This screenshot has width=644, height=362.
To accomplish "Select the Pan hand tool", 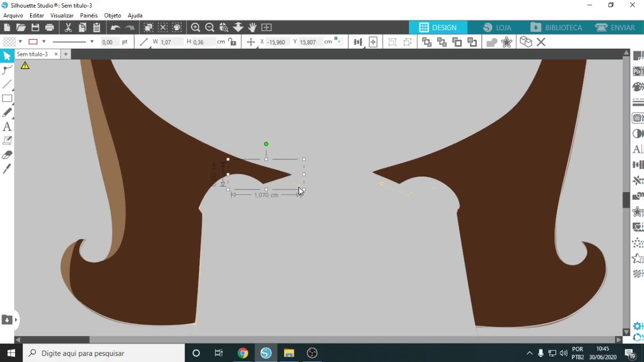I will click(252, 28).
